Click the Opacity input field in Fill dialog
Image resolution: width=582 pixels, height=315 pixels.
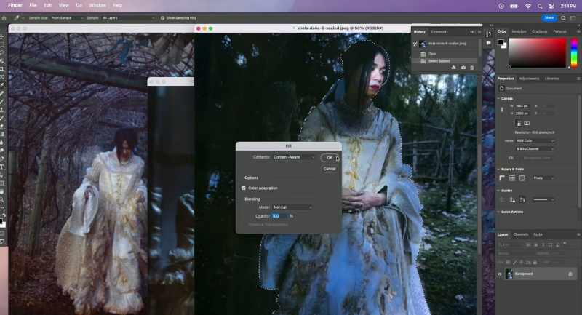[x=279, y=216]
